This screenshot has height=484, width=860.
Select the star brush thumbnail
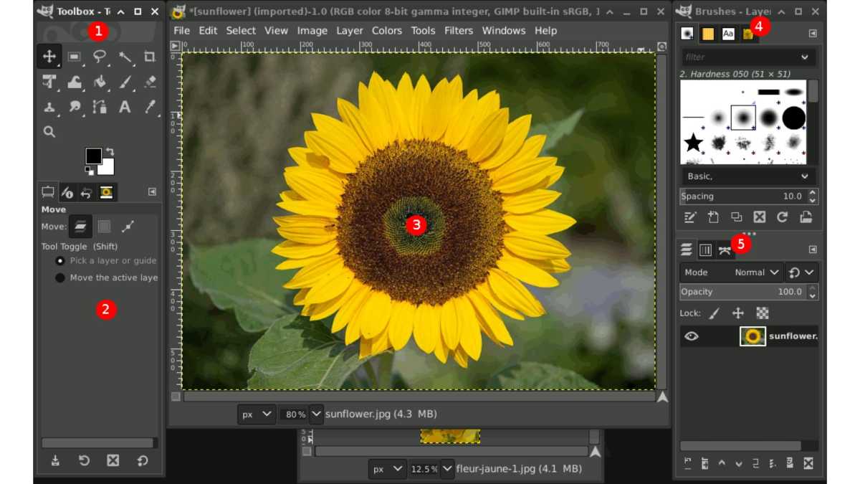(x=693, y=143)
